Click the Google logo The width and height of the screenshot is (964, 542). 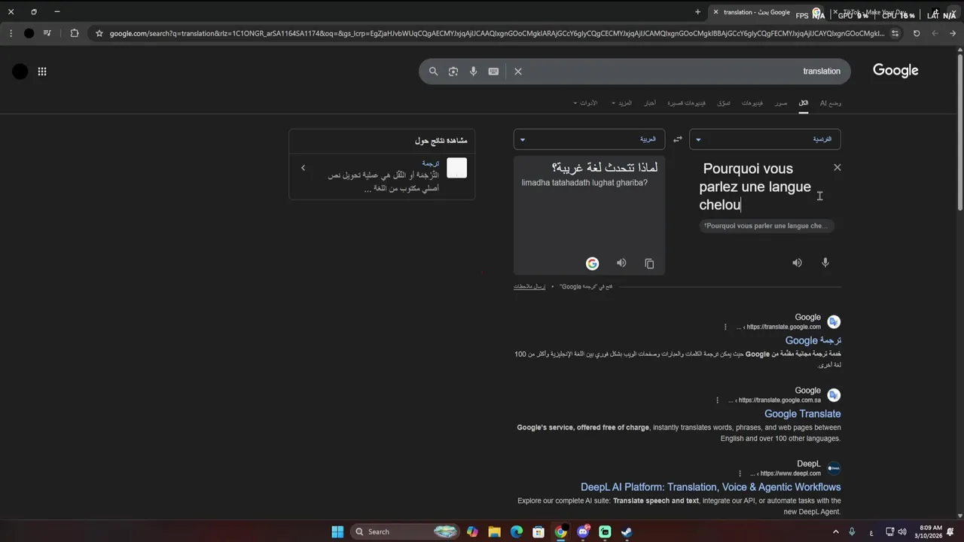click(x=895, y=71)
